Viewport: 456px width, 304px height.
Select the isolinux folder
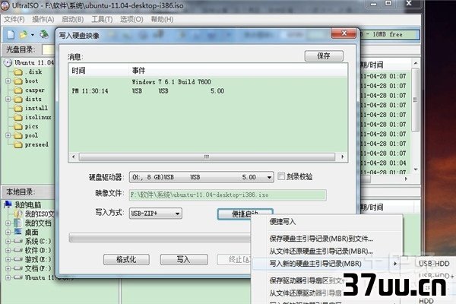pyautogui.click(x=38, y=117)
